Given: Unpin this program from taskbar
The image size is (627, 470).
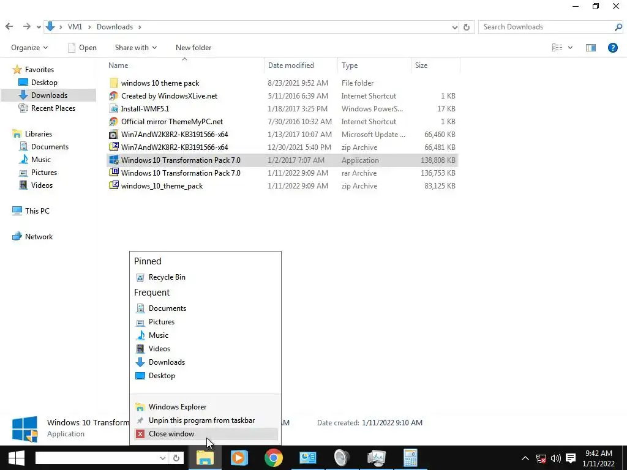Looking at the screenshot, I should coord(206,420).
